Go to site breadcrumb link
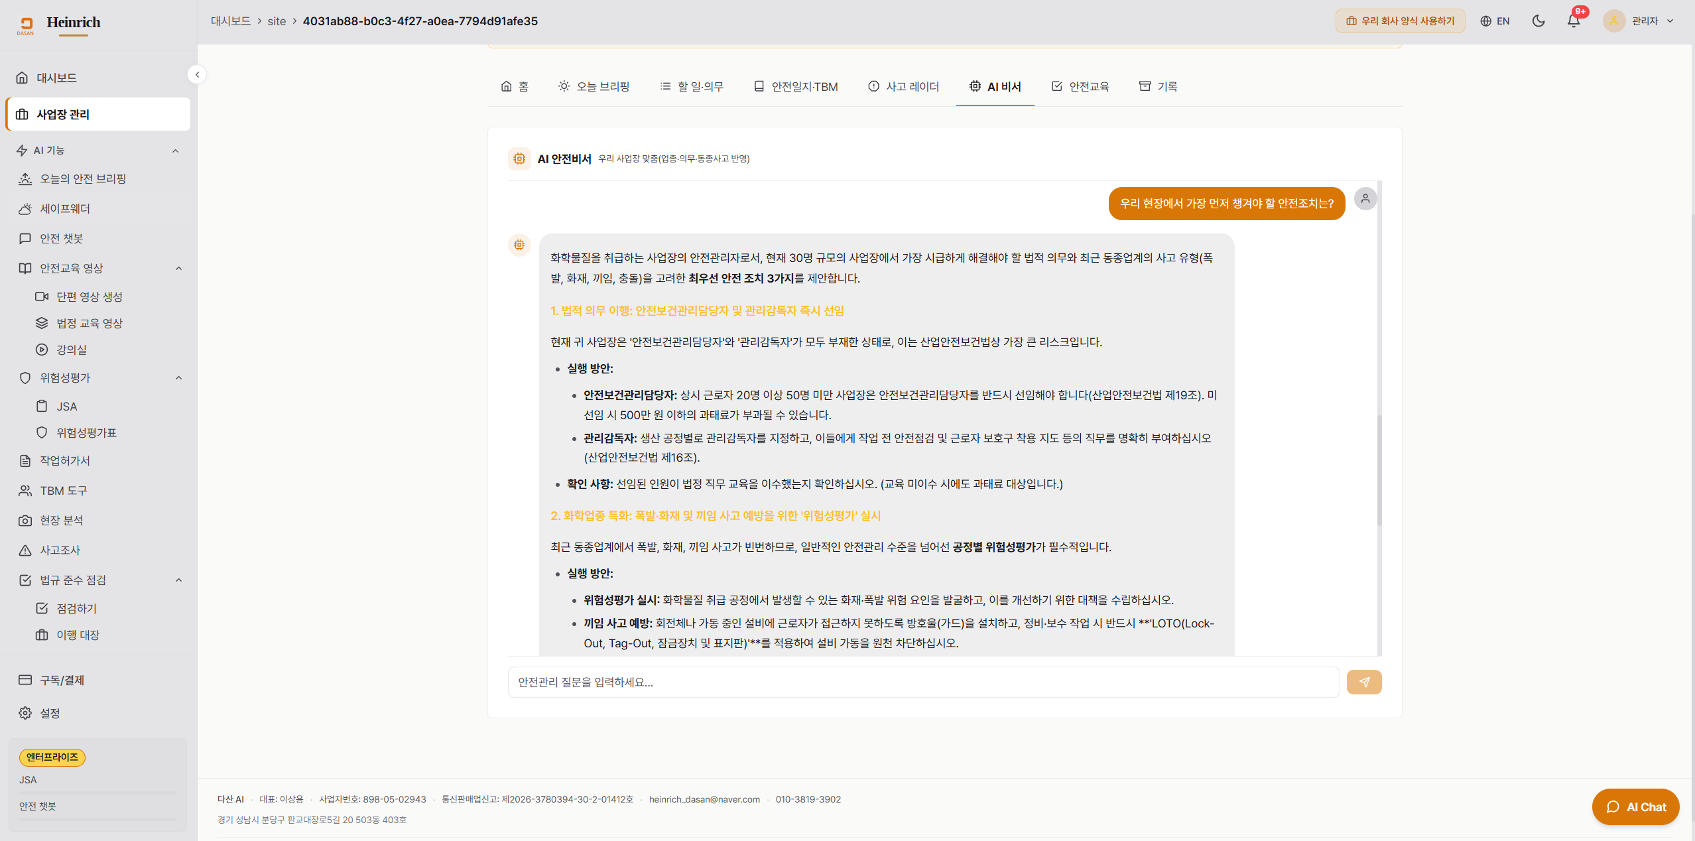1695x841 pixels. tap(277, 21)
